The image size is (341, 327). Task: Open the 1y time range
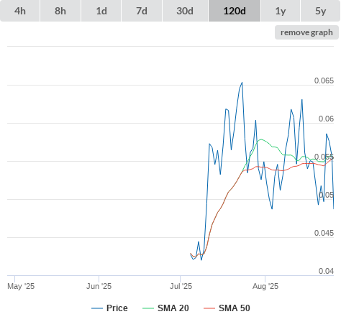click(281, 11)
